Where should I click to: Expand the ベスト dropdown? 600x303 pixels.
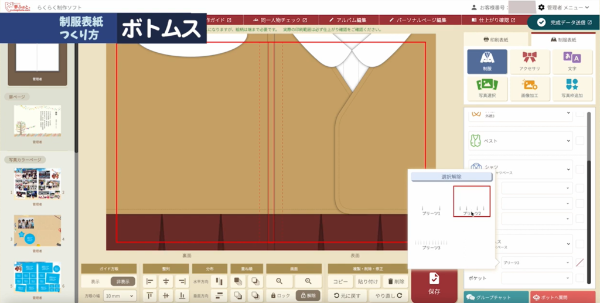point(568,141)
